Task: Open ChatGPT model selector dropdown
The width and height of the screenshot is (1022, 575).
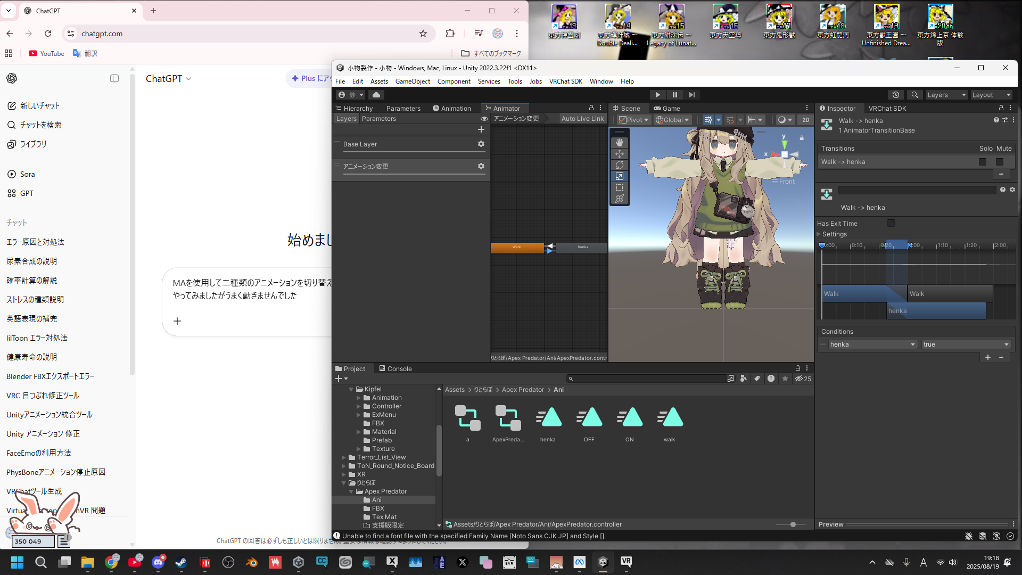Action: pos(168,78)
